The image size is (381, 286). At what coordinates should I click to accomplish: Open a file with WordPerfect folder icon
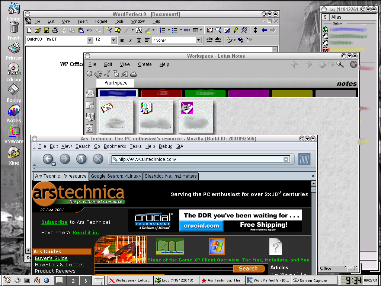[38, 30]
